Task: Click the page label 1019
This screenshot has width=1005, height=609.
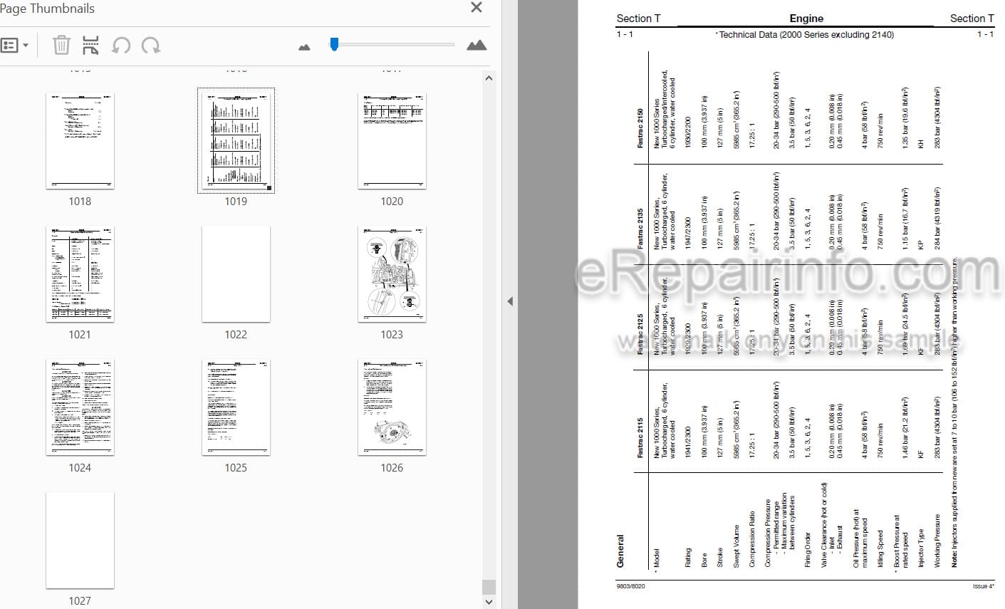Action: pyautogui.click(x=236, y=202)
